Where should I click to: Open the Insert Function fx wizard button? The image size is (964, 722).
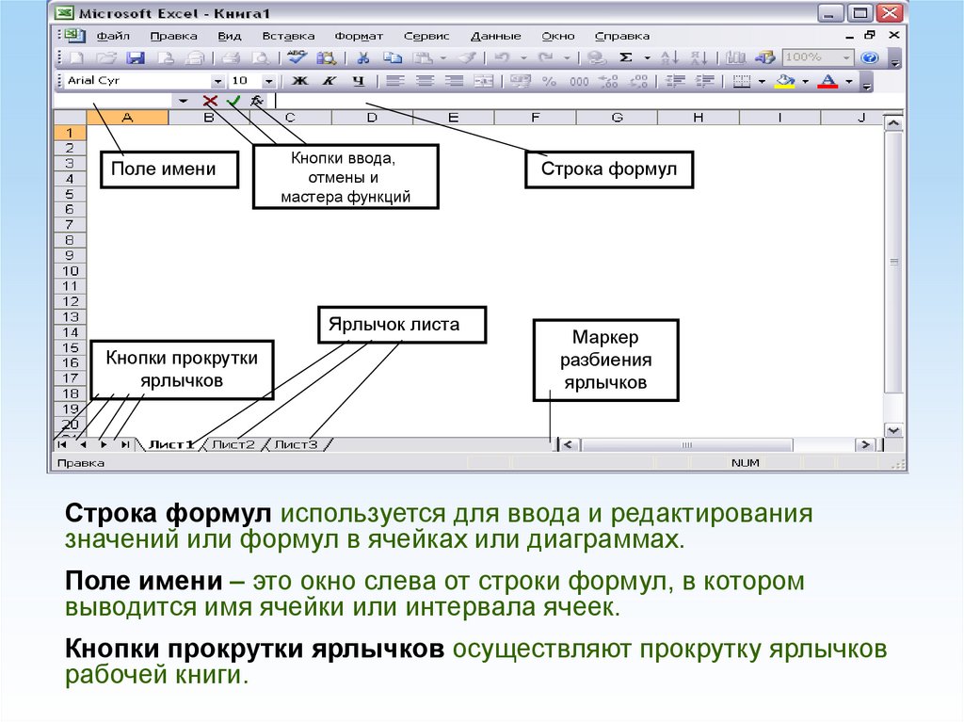click(x=257, y=101)
